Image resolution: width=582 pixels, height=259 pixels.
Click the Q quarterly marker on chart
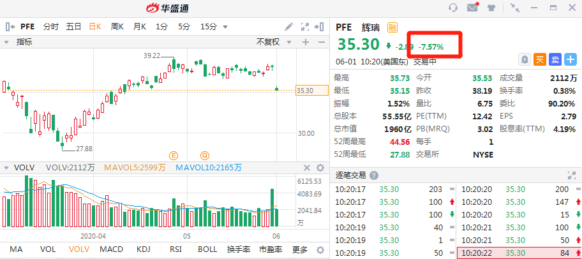[205, 155]
